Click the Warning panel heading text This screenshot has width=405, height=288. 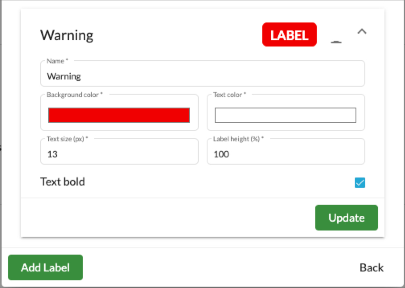[x=67, y=35]
